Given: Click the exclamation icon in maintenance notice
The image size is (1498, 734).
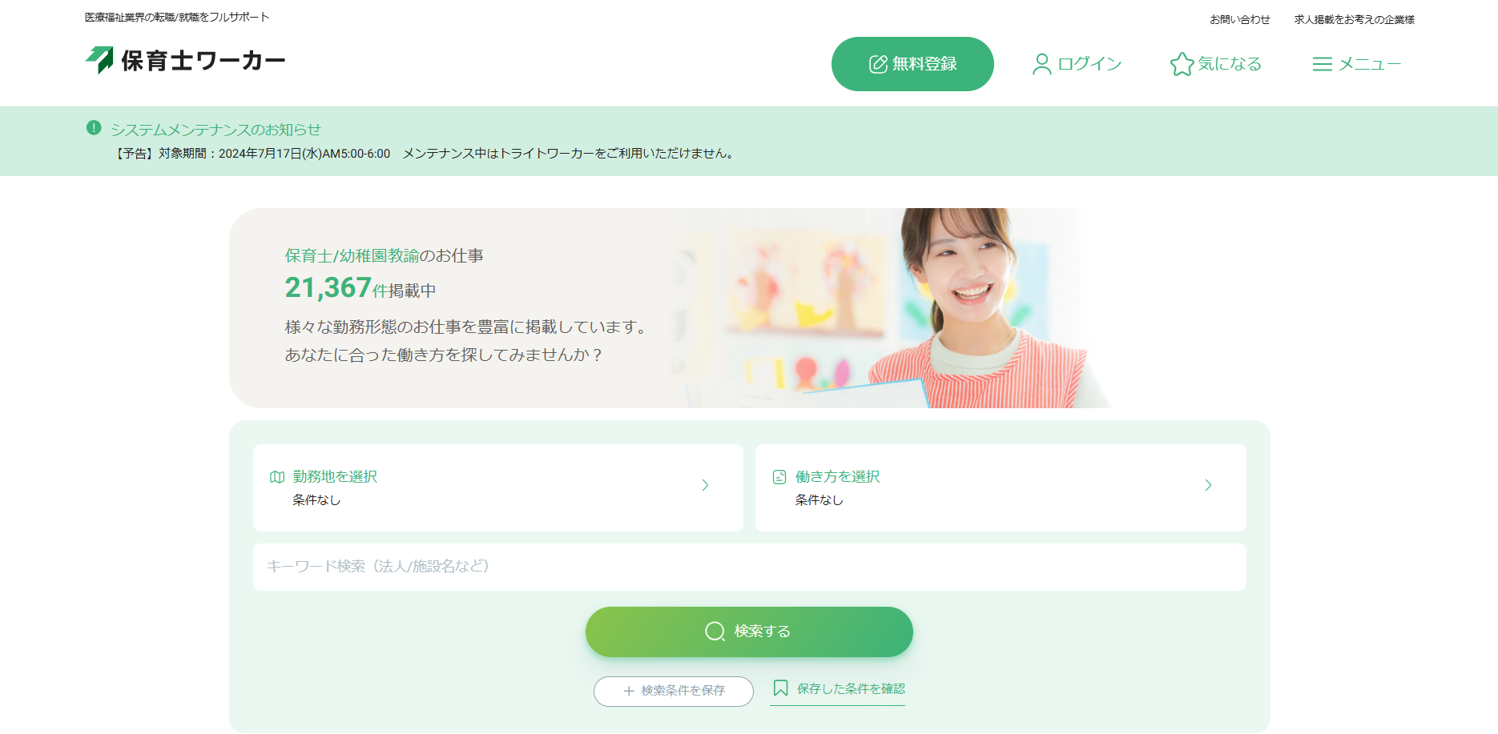Looking at the screenshot, I should [x=94, y=128].
